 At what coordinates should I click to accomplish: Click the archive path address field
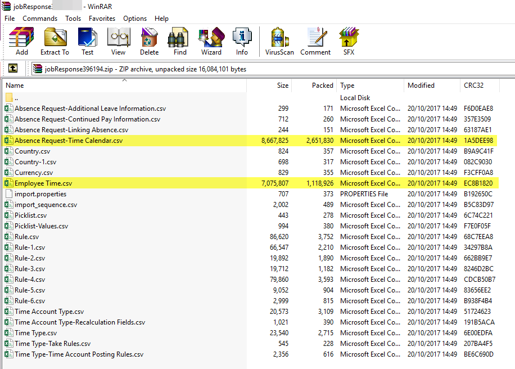tap(273, 69)
